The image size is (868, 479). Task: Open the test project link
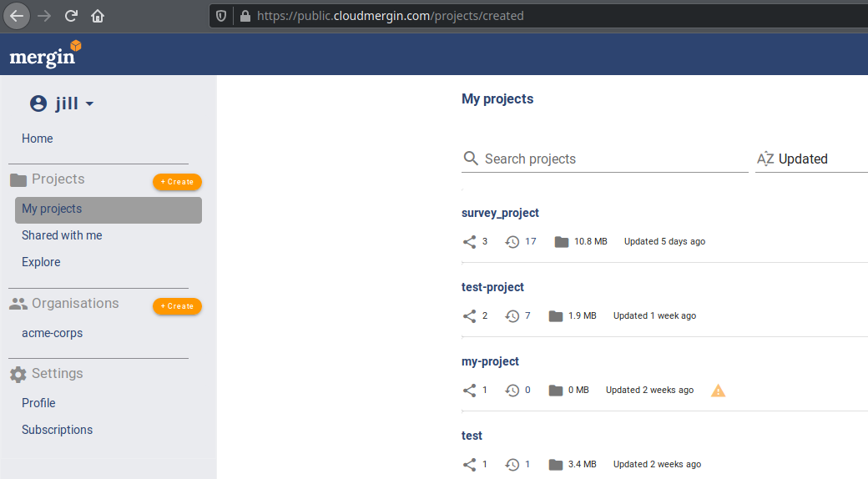[472, 436]
